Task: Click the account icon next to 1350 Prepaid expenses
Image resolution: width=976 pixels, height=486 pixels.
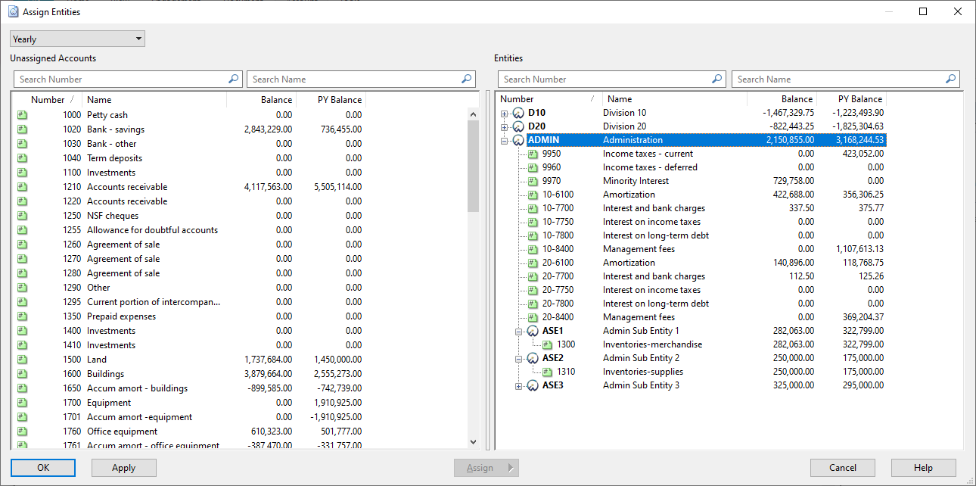Action: tap(23, 316)
